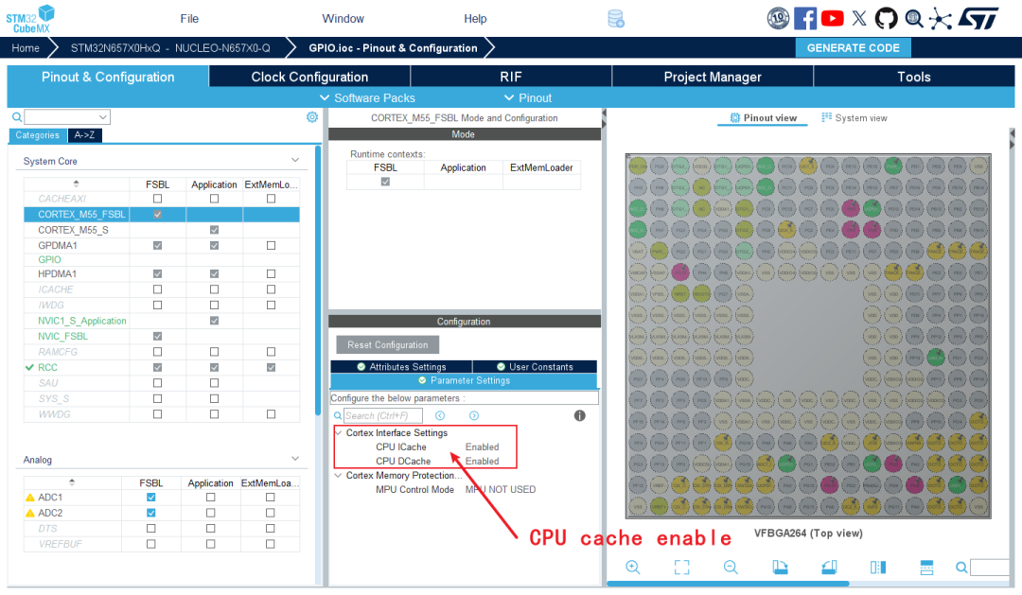This screenshot has height=595, width=1022.
Task: Open the Pinout dropdown menu
Action: [x=528, y=97]
